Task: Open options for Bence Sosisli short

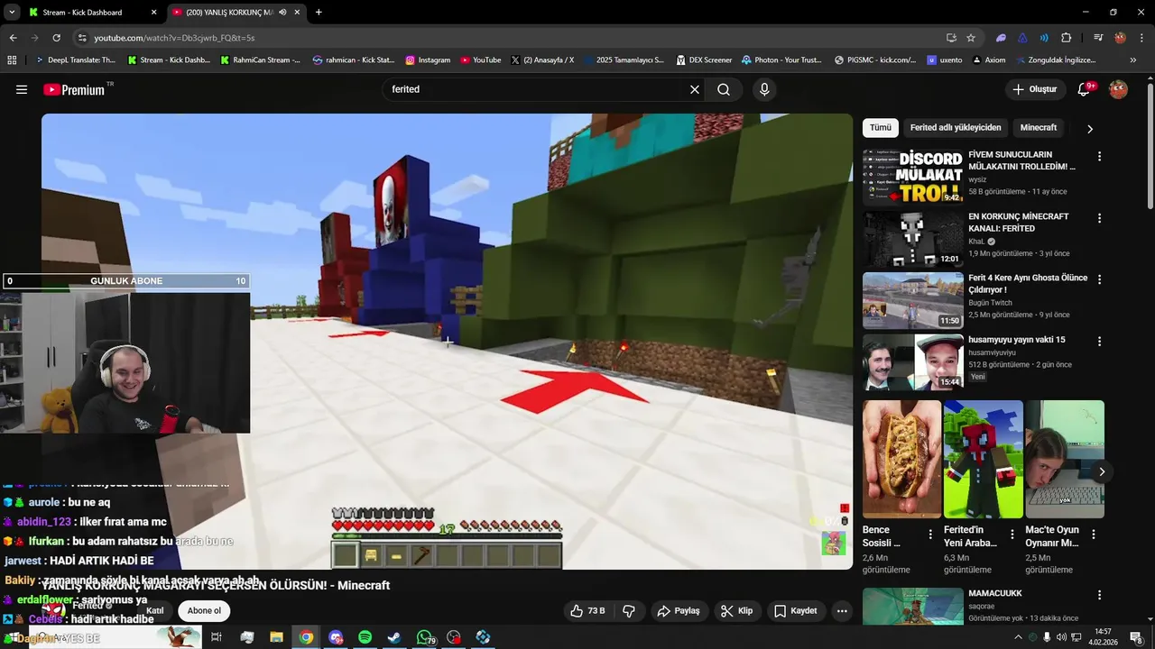Action: [930, 534]
